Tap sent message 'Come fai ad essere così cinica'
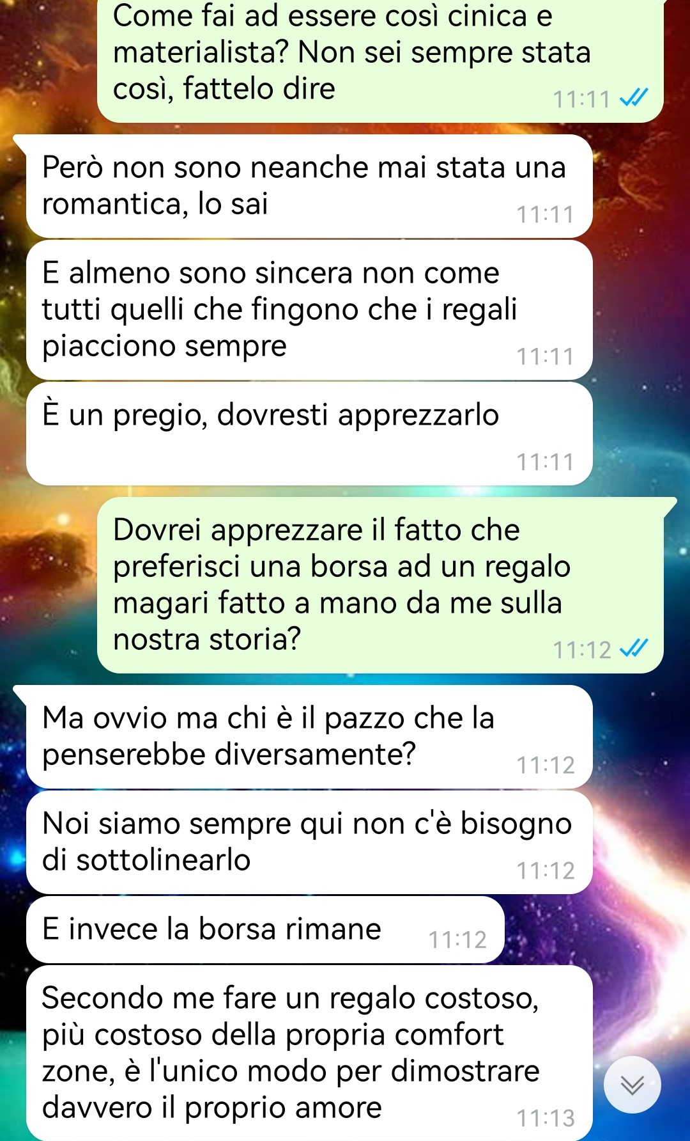 click(381, 58)
